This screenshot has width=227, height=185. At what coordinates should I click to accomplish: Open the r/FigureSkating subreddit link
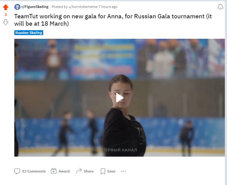35,7
